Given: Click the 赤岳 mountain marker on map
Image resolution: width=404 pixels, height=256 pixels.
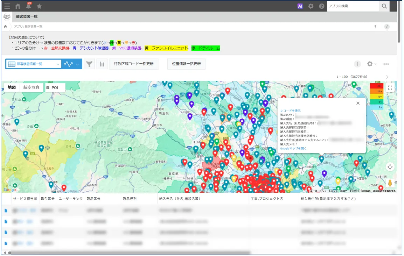Looking at the screenshot, I should click(36, 126).
